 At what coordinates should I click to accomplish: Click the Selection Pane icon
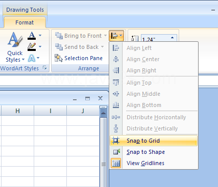tap(59, 58)
